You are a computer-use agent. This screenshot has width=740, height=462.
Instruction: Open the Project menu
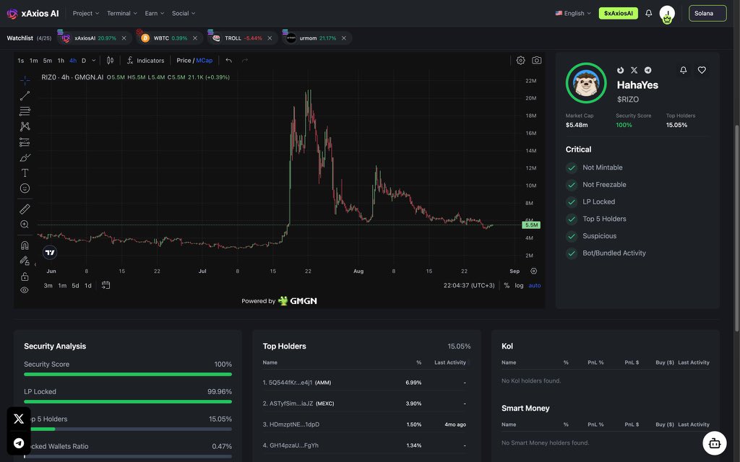[85, 13]
